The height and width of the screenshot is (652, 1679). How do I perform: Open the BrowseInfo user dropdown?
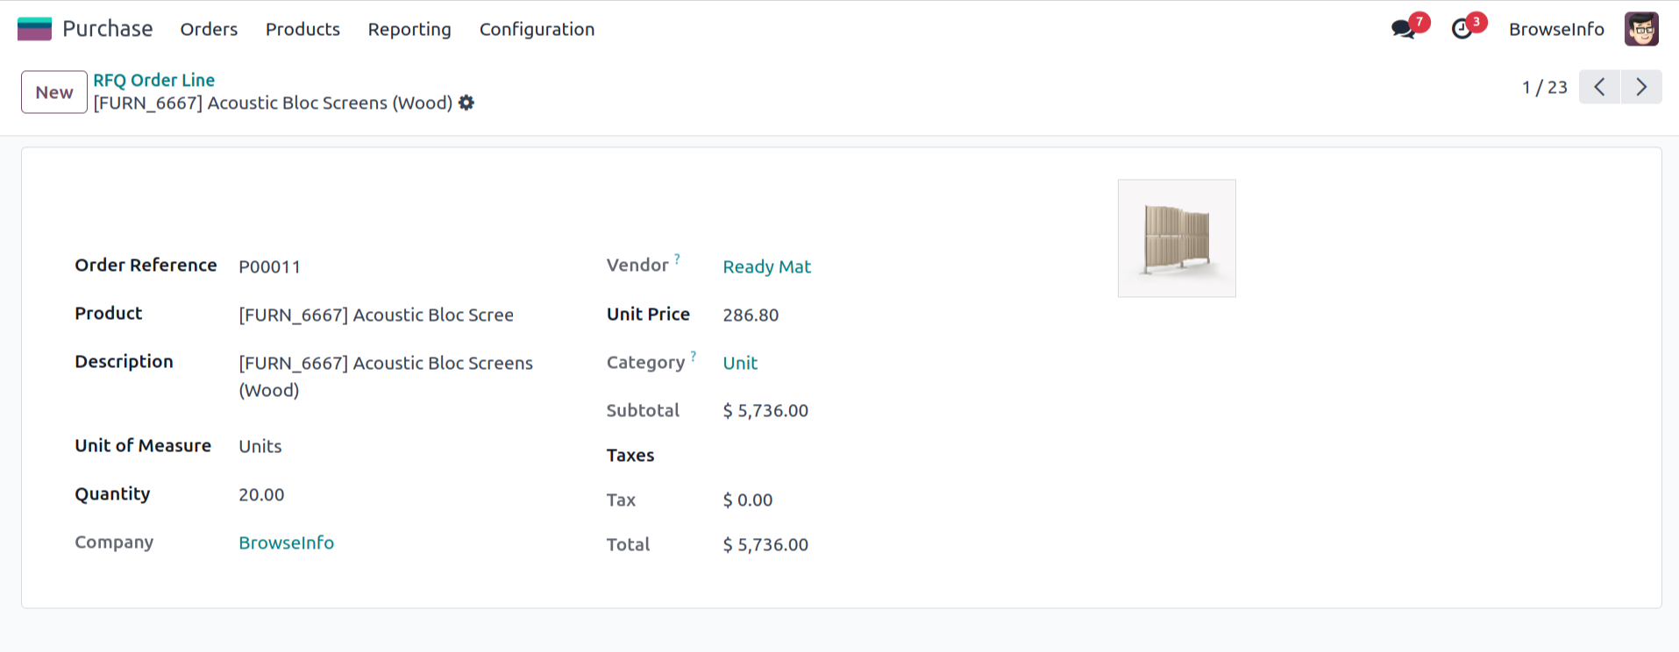1556,29
